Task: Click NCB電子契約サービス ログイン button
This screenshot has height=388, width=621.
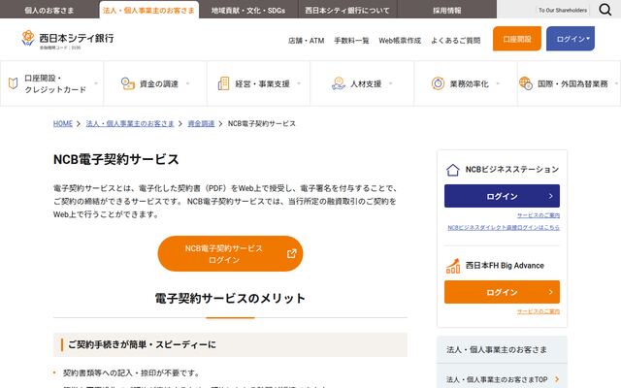Action: click(230, 254)
